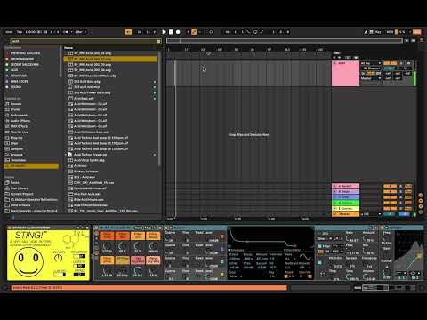Open the Instruments browser category
The width and height of the screenshot is (427, 320).
(20, 116)
